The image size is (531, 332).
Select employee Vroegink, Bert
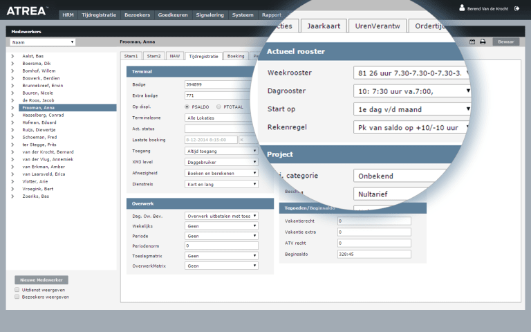point(38,189)
